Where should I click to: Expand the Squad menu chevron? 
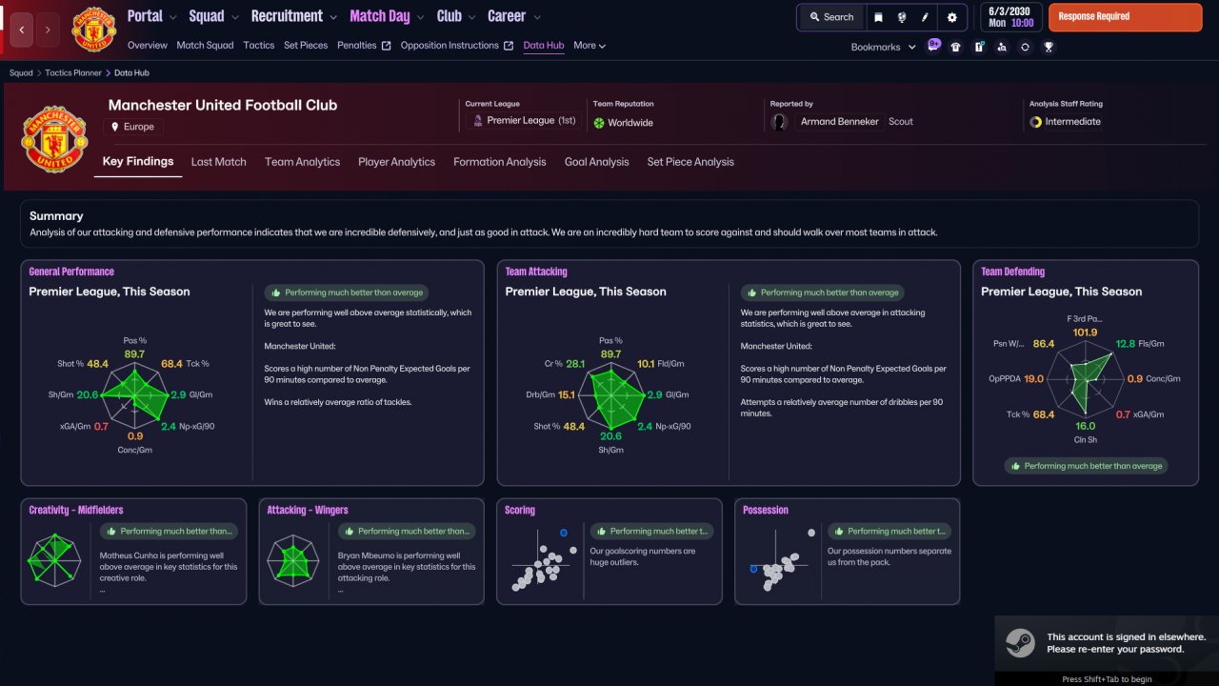point(234,17)
